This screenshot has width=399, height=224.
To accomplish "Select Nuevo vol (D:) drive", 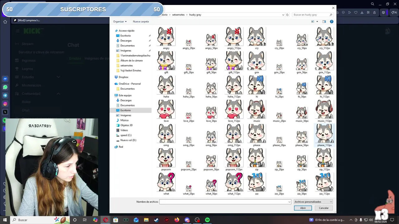I will pyautogui.click(x=128, y=140).
